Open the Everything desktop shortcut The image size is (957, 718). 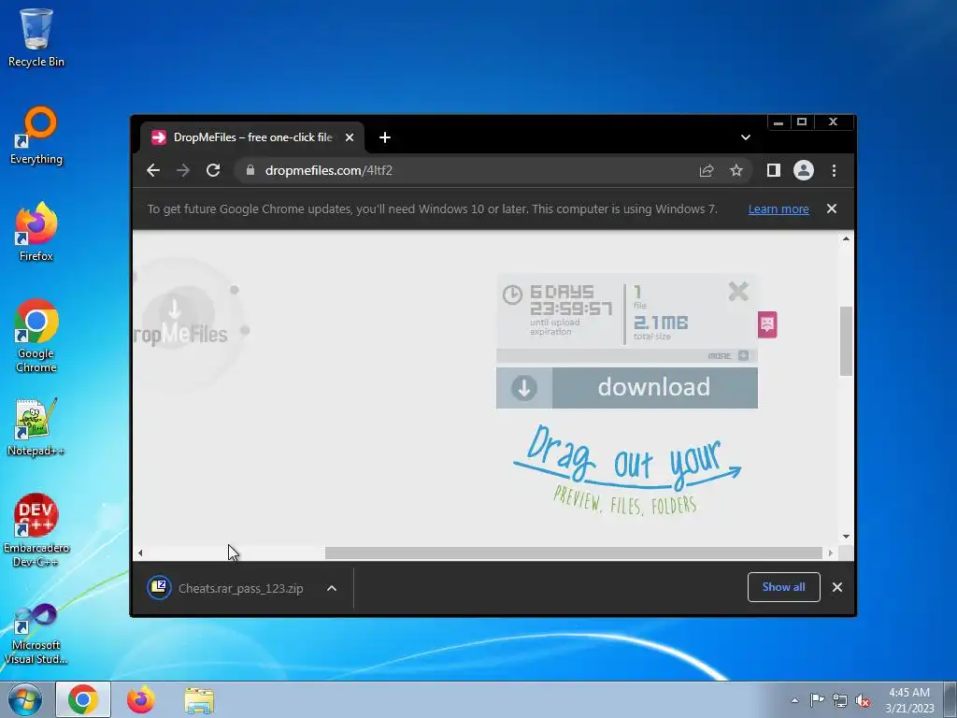point(36,136)
